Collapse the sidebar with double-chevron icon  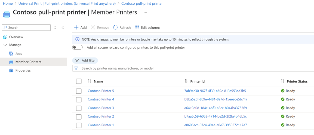click(x=63, y=27)
